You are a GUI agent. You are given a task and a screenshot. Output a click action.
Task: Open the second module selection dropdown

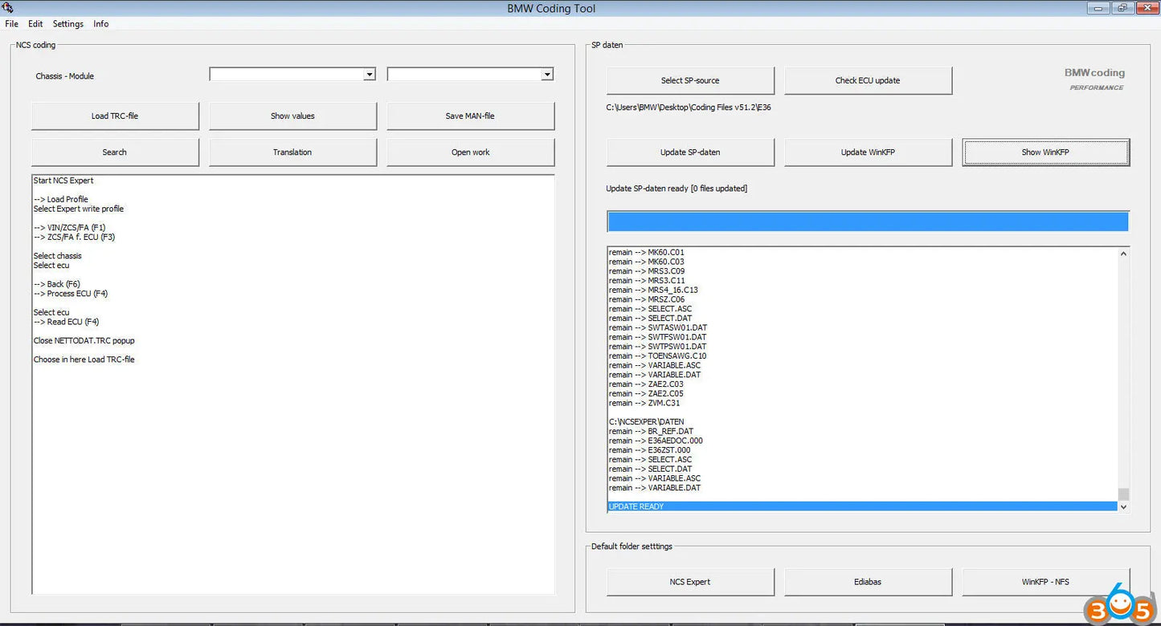(x=546, y=74)
